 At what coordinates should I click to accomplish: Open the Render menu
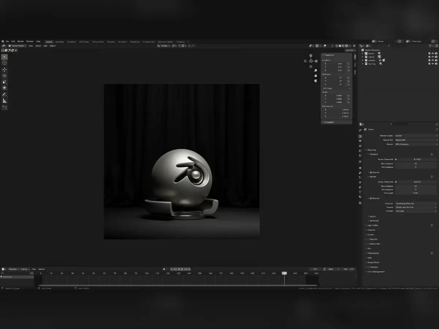click(x=20, y=41)
